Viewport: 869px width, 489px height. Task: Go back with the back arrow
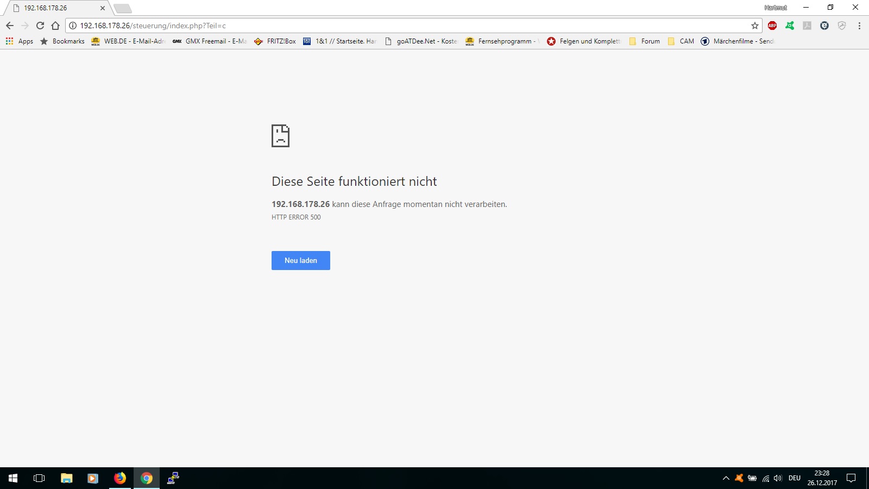tap(10, 26)
